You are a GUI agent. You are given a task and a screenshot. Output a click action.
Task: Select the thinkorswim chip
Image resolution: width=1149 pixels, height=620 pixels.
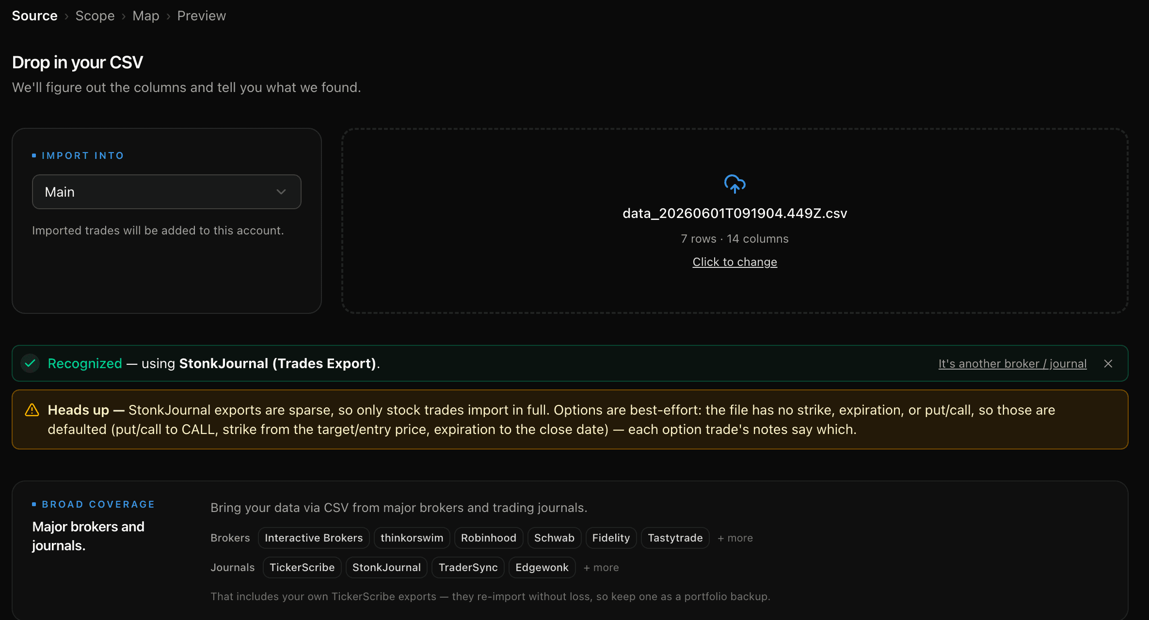pos(412,538)
